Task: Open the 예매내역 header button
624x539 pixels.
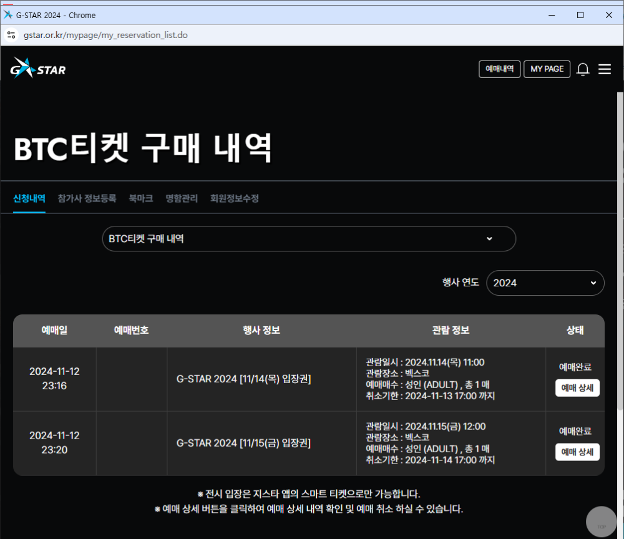Action: coord(499,69)
